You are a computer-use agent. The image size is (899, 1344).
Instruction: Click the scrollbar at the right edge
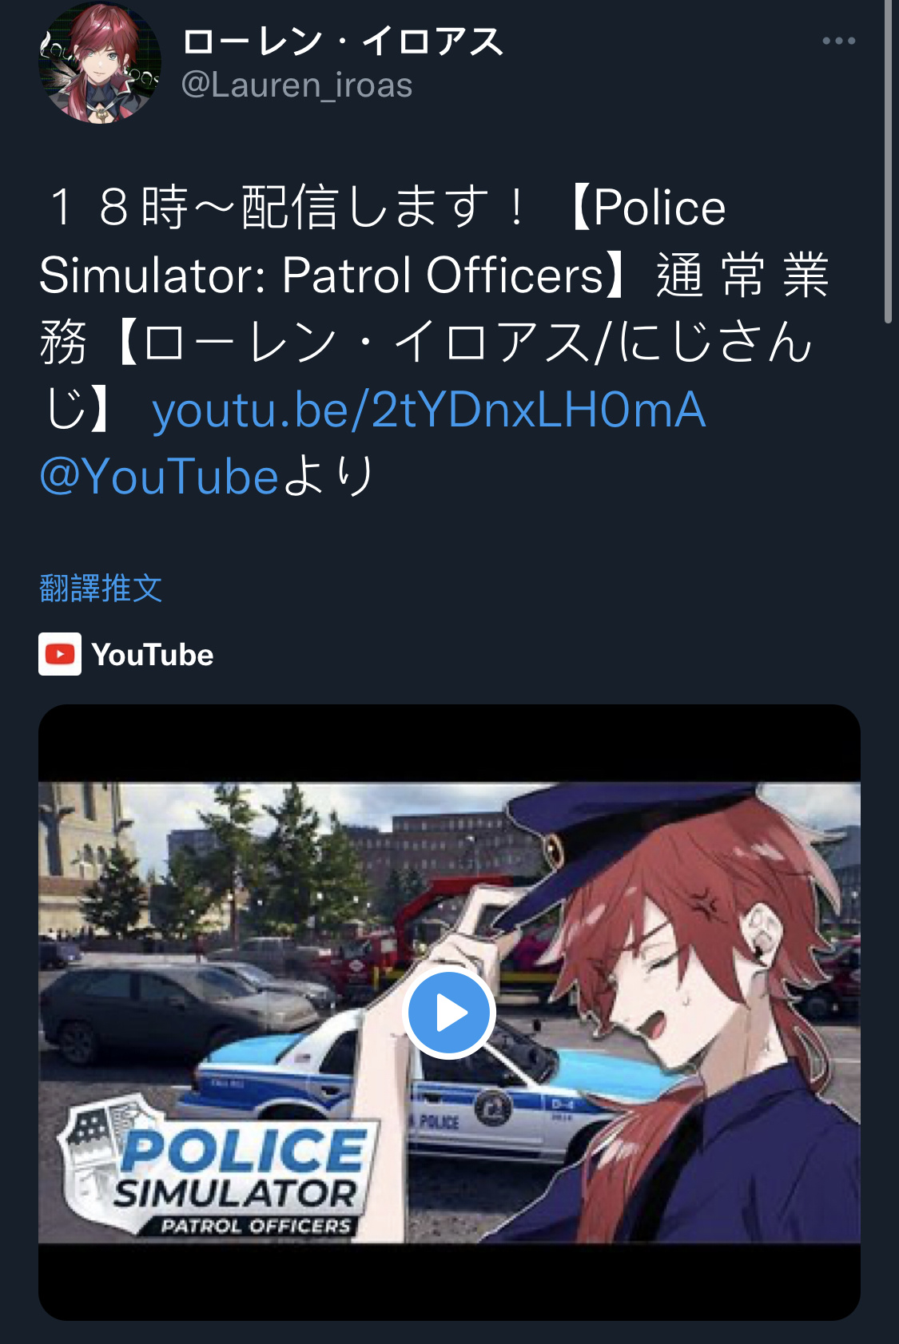888,160
